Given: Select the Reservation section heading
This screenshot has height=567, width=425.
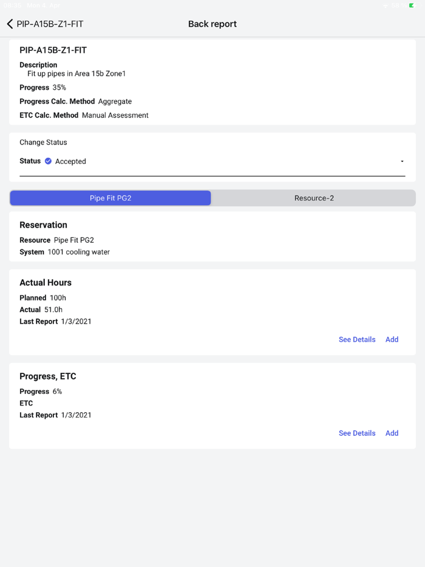Looking at the screenshot, I should 43,225.
